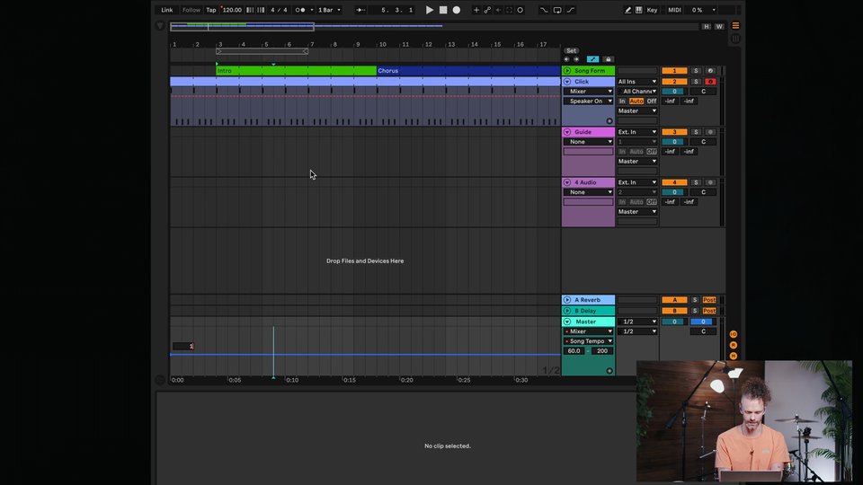Start playback with the Play button
Screen dimensions: 863x485
pyautogui.click(x=430, y=10)
